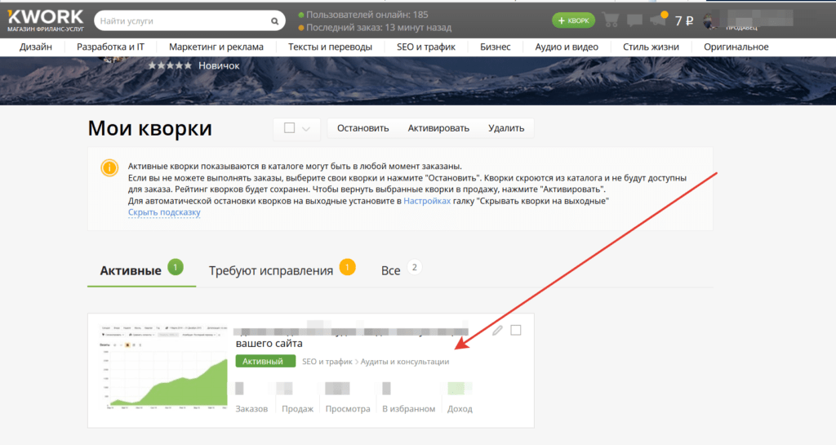Open the Дизайн category menu
The height and width of the screenshot is (445, 836).
38,47
